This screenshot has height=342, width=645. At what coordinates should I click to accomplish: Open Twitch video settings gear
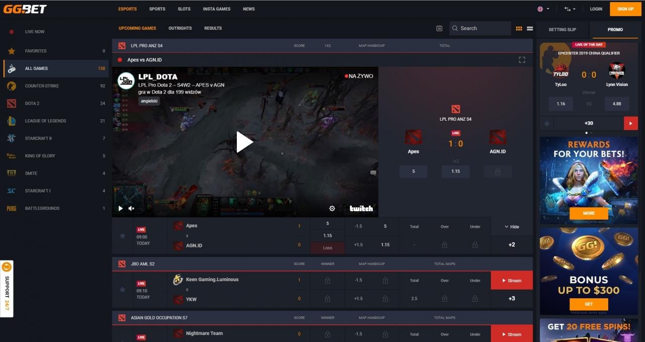tap(332, 208)
